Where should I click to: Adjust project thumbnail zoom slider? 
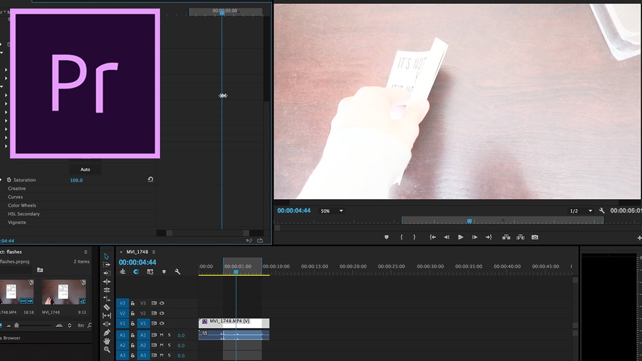(x=17, y=325)
